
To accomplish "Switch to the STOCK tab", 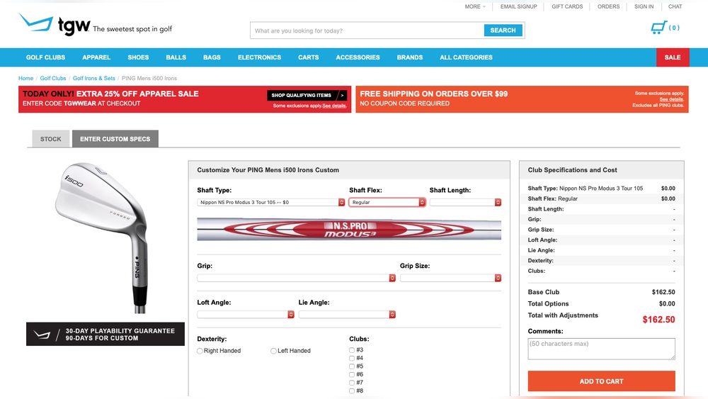I will click(51, 139).
